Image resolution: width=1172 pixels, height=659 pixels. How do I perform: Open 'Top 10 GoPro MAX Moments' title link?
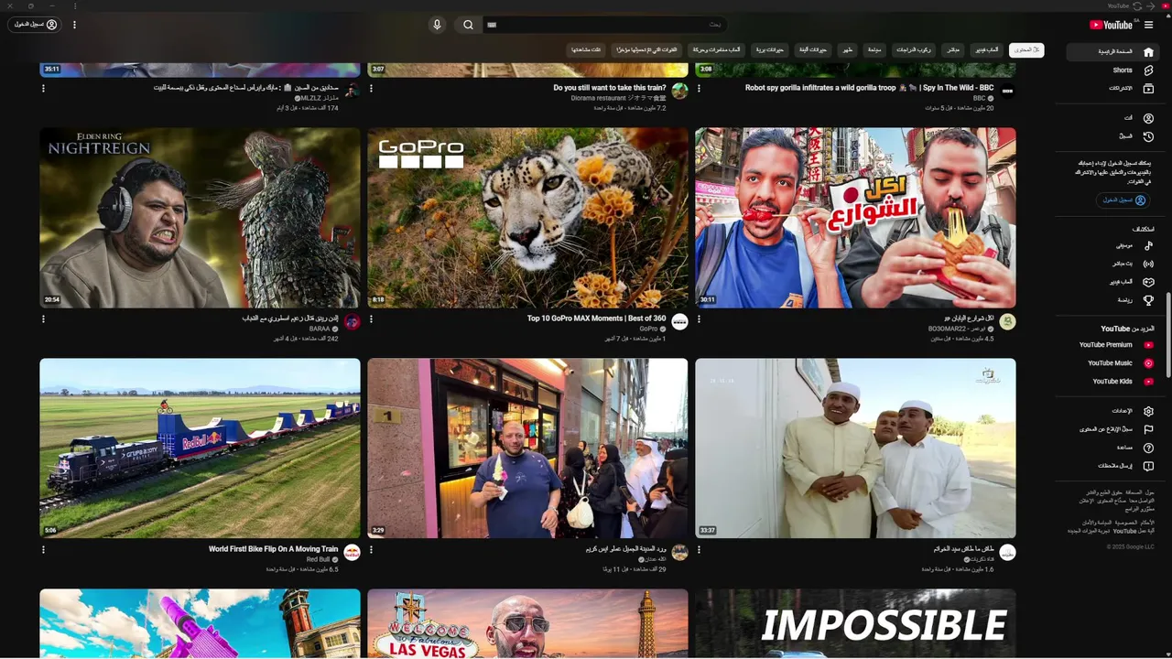point(597,319)
